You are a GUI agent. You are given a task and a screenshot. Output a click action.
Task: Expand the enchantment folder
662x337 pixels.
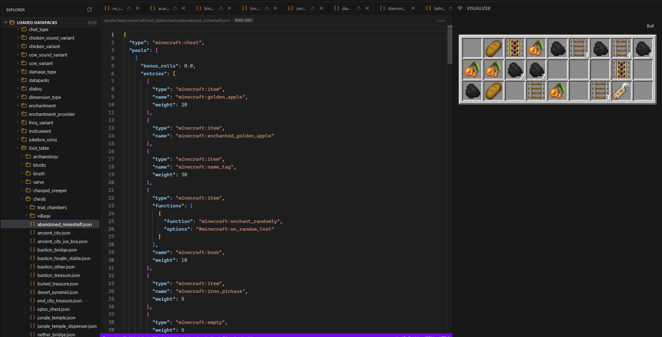coord(18,106)
